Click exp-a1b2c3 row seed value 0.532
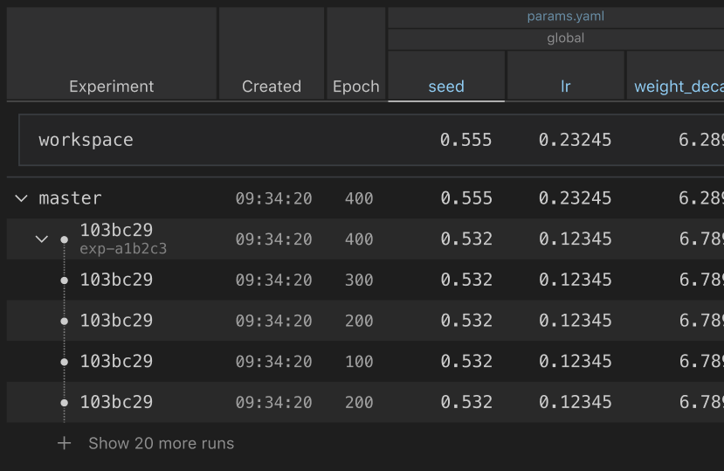Viewport: 724px width, 471px height. [465, 239]
